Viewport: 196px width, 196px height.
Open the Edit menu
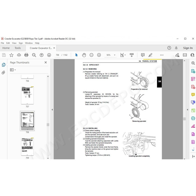(8, 43)
